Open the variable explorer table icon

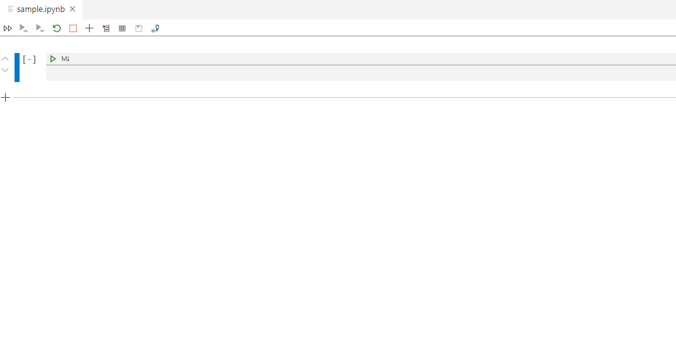pyautogui.click(x=122, y=28)
